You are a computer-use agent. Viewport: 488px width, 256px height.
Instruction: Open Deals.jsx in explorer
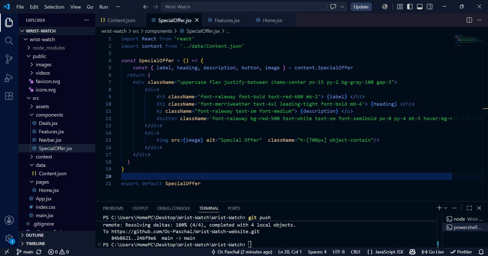(48, 123)
